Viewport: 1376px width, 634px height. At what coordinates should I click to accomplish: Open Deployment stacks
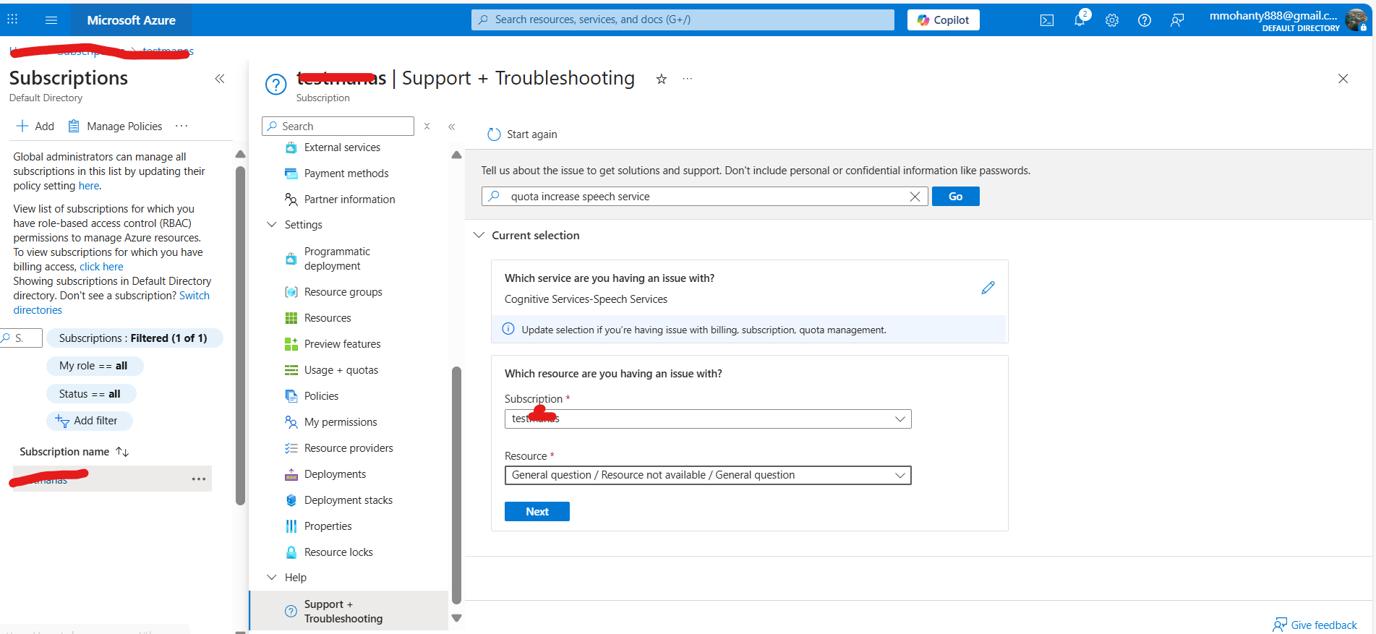point(349,500)
